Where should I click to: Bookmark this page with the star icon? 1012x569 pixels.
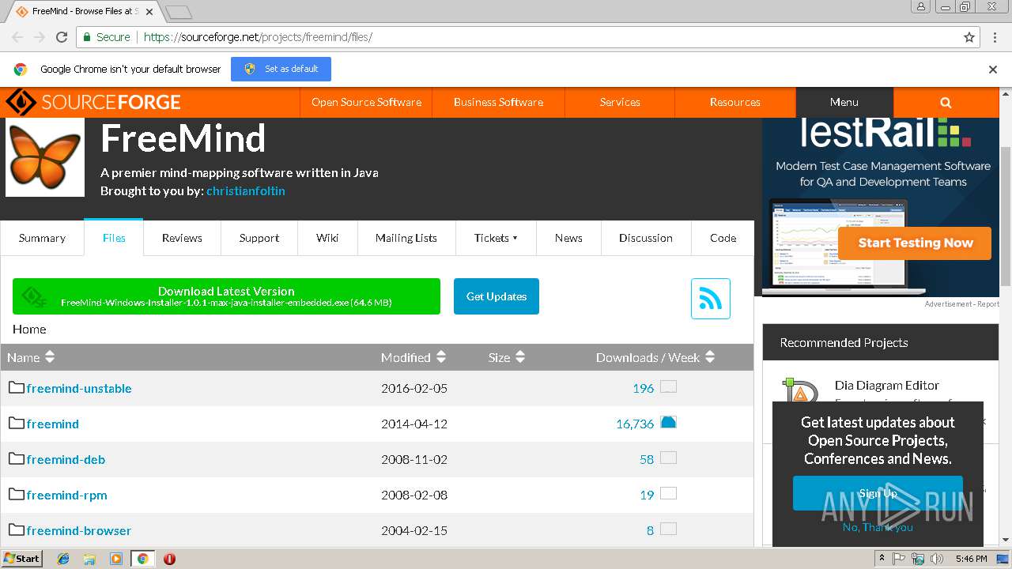tap(969, 37)
